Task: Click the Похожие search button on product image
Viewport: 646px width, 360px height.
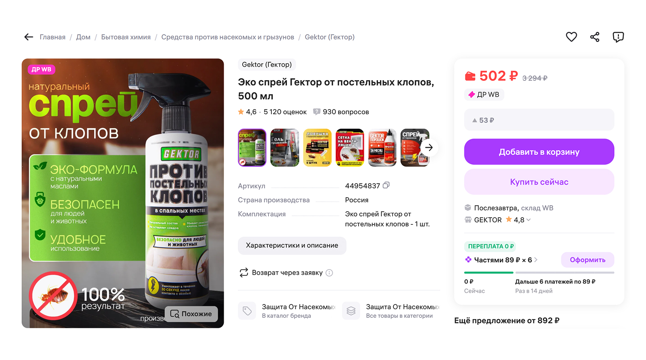Action: pyautogui.click(x=191, y=314)
